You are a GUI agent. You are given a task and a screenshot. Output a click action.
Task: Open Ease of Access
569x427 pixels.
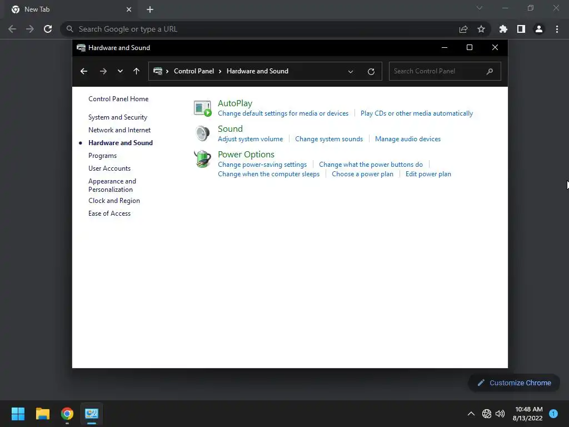(109, 213)
